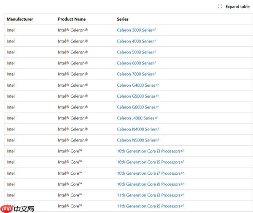Open the Celeron 3000 Series link
Viewport: 253px width, 213px height.
pyautogui.click(x=135, y=30)
